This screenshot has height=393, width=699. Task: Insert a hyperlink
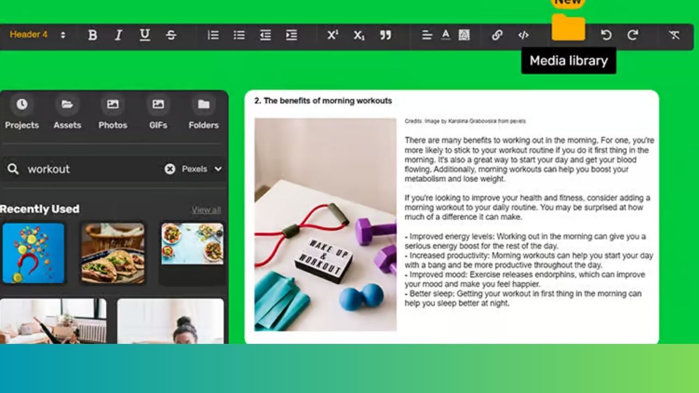(x=496, y=35)
